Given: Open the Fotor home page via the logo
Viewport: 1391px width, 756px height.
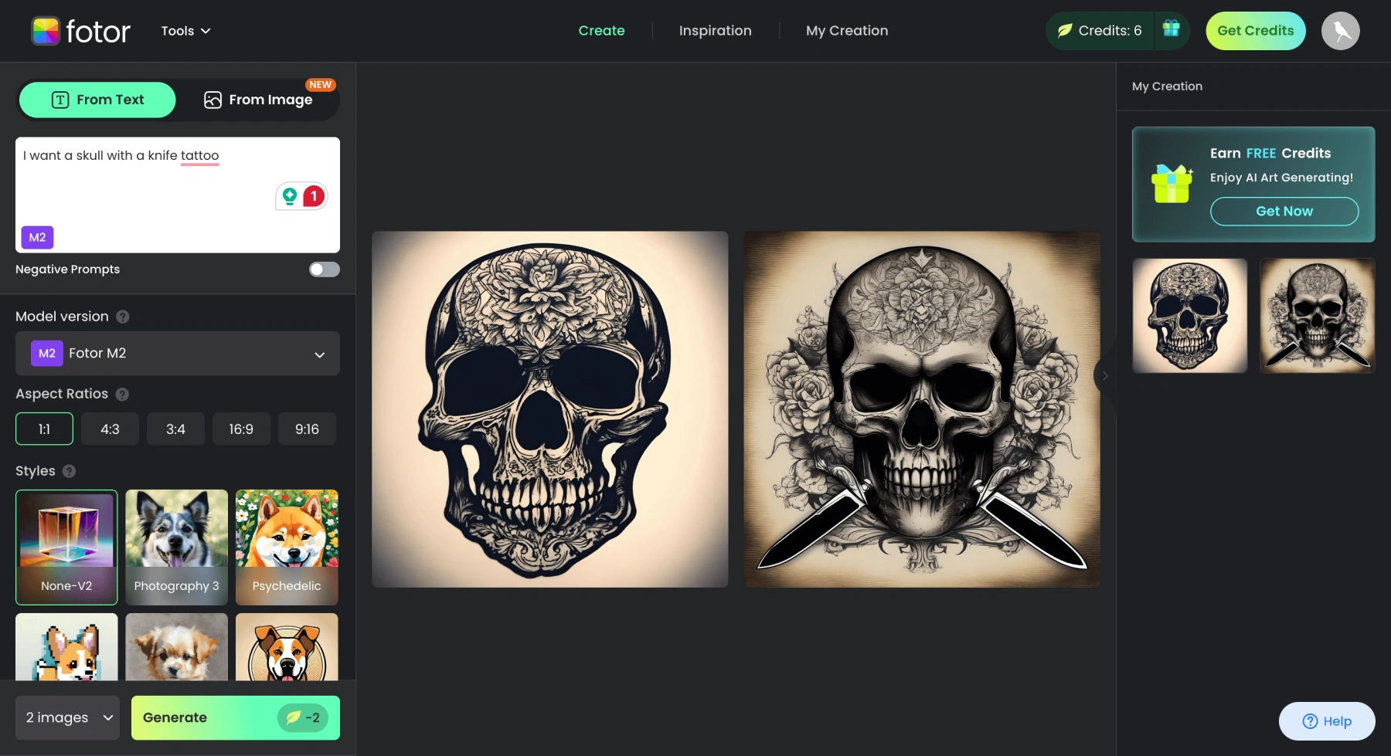Looking at the screenshot, I should (x=80, y=31).
